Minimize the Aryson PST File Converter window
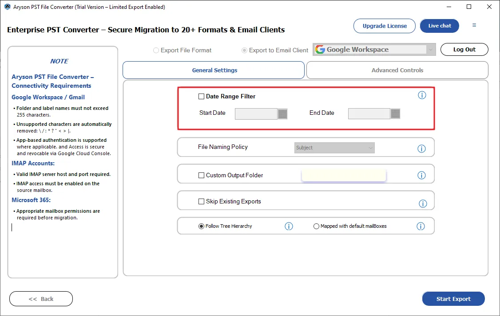The width and height of the screenshot is (500, 316). click(x=448, y=7)
